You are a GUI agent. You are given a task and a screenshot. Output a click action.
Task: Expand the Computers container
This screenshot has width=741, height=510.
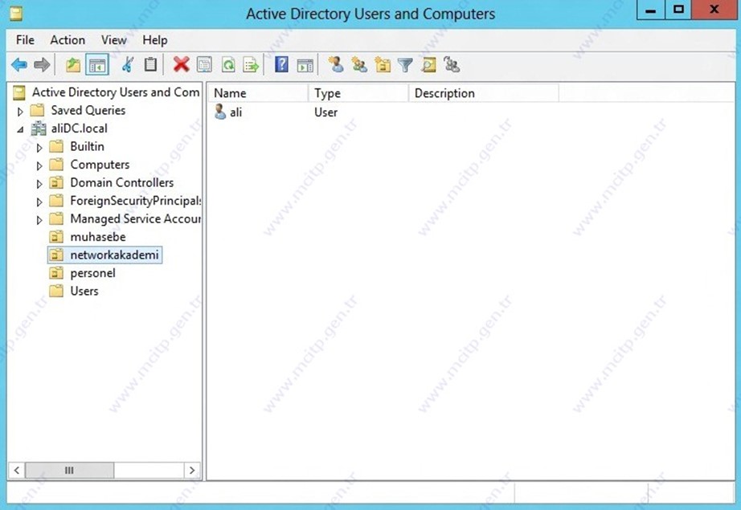[x=39, y=165]
